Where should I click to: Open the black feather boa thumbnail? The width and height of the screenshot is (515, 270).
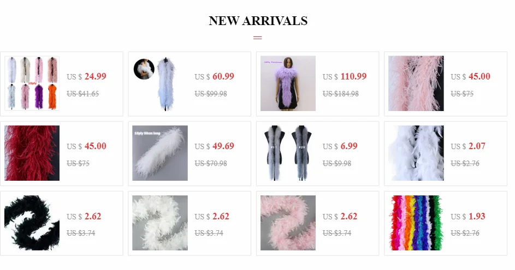(x=32, y=223)
